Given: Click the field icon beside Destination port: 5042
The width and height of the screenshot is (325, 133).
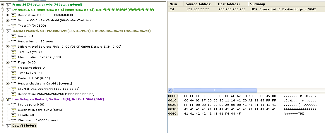Looking at the screenshot, I should coord(14,110).
